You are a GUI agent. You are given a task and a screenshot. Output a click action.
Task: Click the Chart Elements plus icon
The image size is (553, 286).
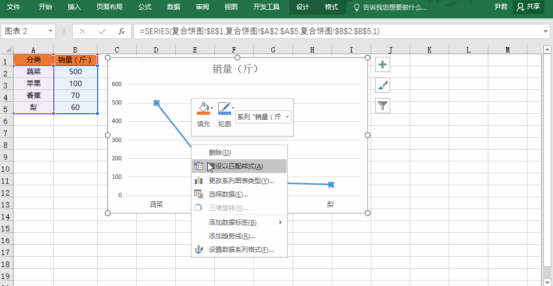(x=383, y=65)
